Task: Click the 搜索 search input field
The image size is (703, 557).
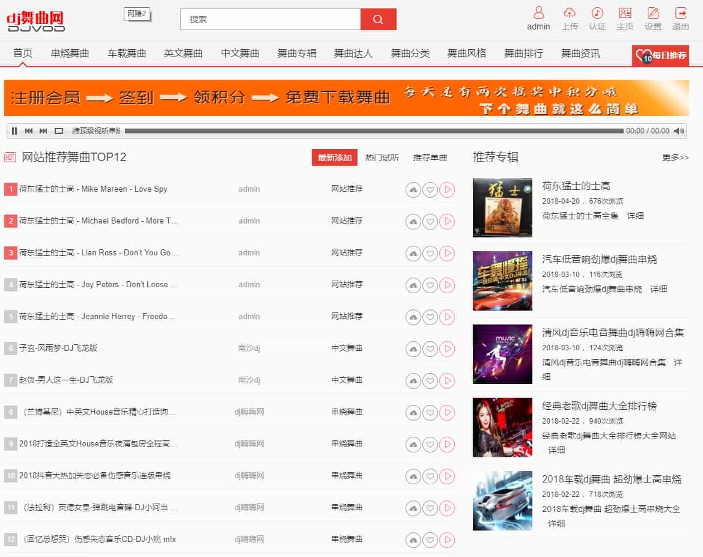Action: pos(270,19)
